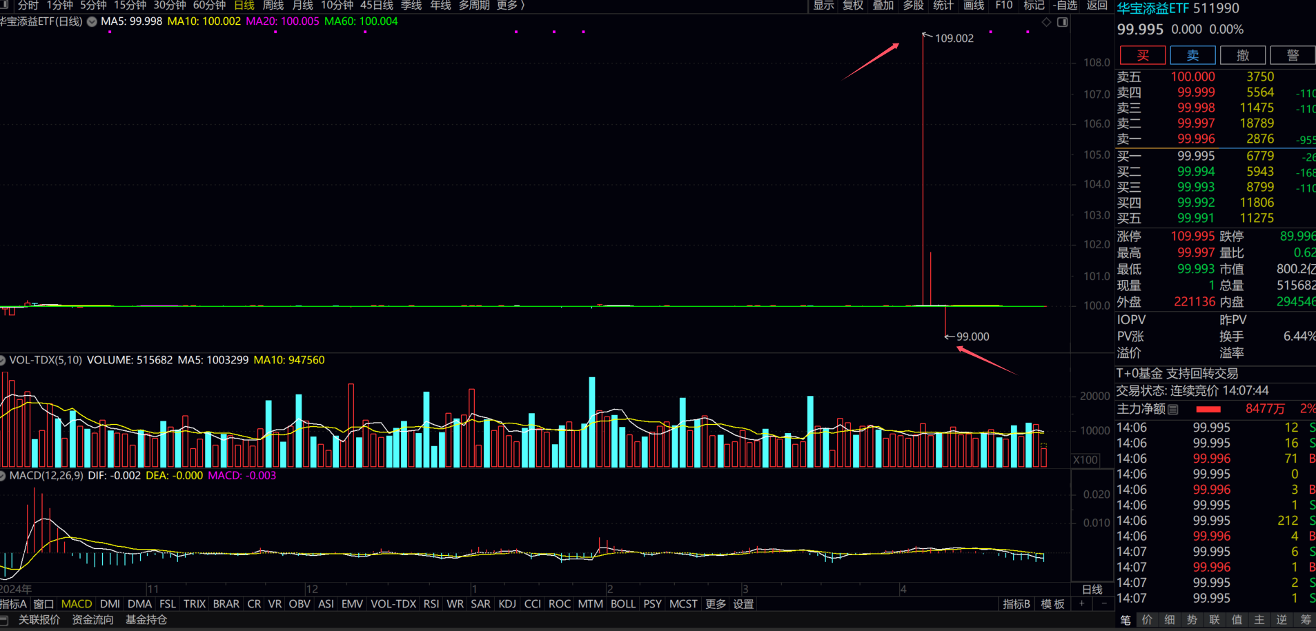Click the VOL-TDX indicator circle icon
The image size is (1316, 631).
(3, 360)
